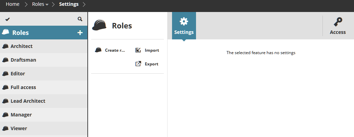Select the Draftsman role
The image size is (354, 137).
pyautogui.click(x=23, y=60)
